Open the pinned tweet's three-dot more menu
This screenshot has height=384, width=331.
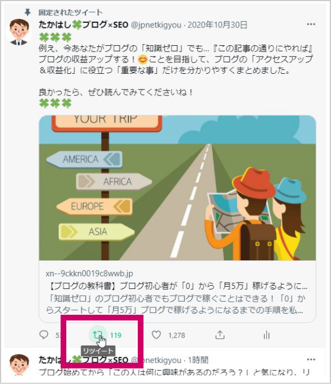tap(311, 24)
